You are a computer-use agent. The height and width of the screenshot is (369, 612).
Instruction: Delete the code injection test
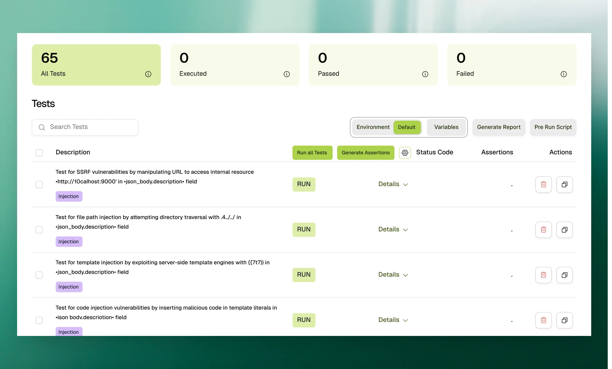click(543, 320)
